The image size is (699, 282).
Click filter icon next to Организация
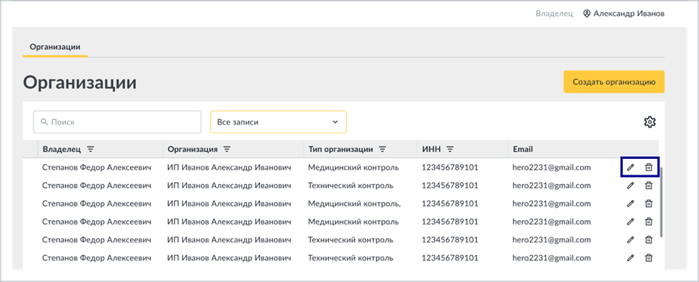coord(227,149)
